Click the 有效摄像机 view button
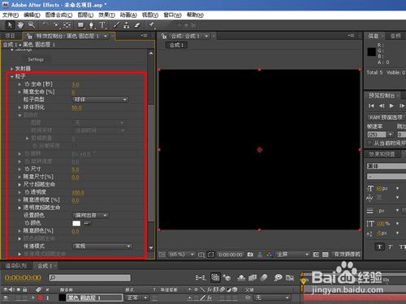Image resolution: width=406 pixels, height=304 pixels. 347,255
